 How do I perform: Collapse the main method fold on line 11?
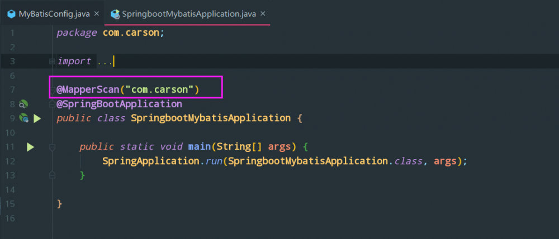click(53, 147)
